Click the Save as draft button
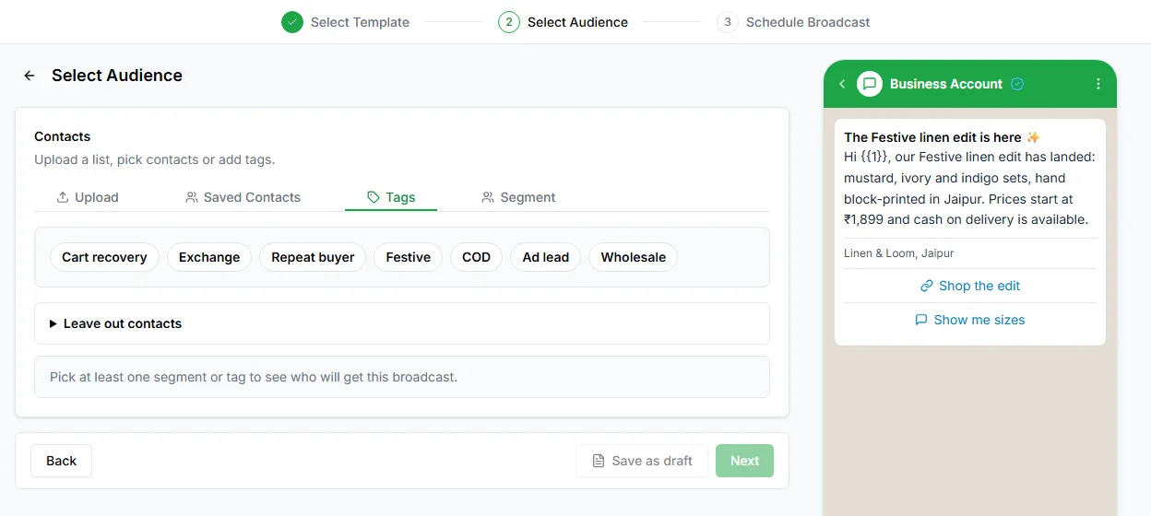The image size is (1151, 516). click(642, 461)
